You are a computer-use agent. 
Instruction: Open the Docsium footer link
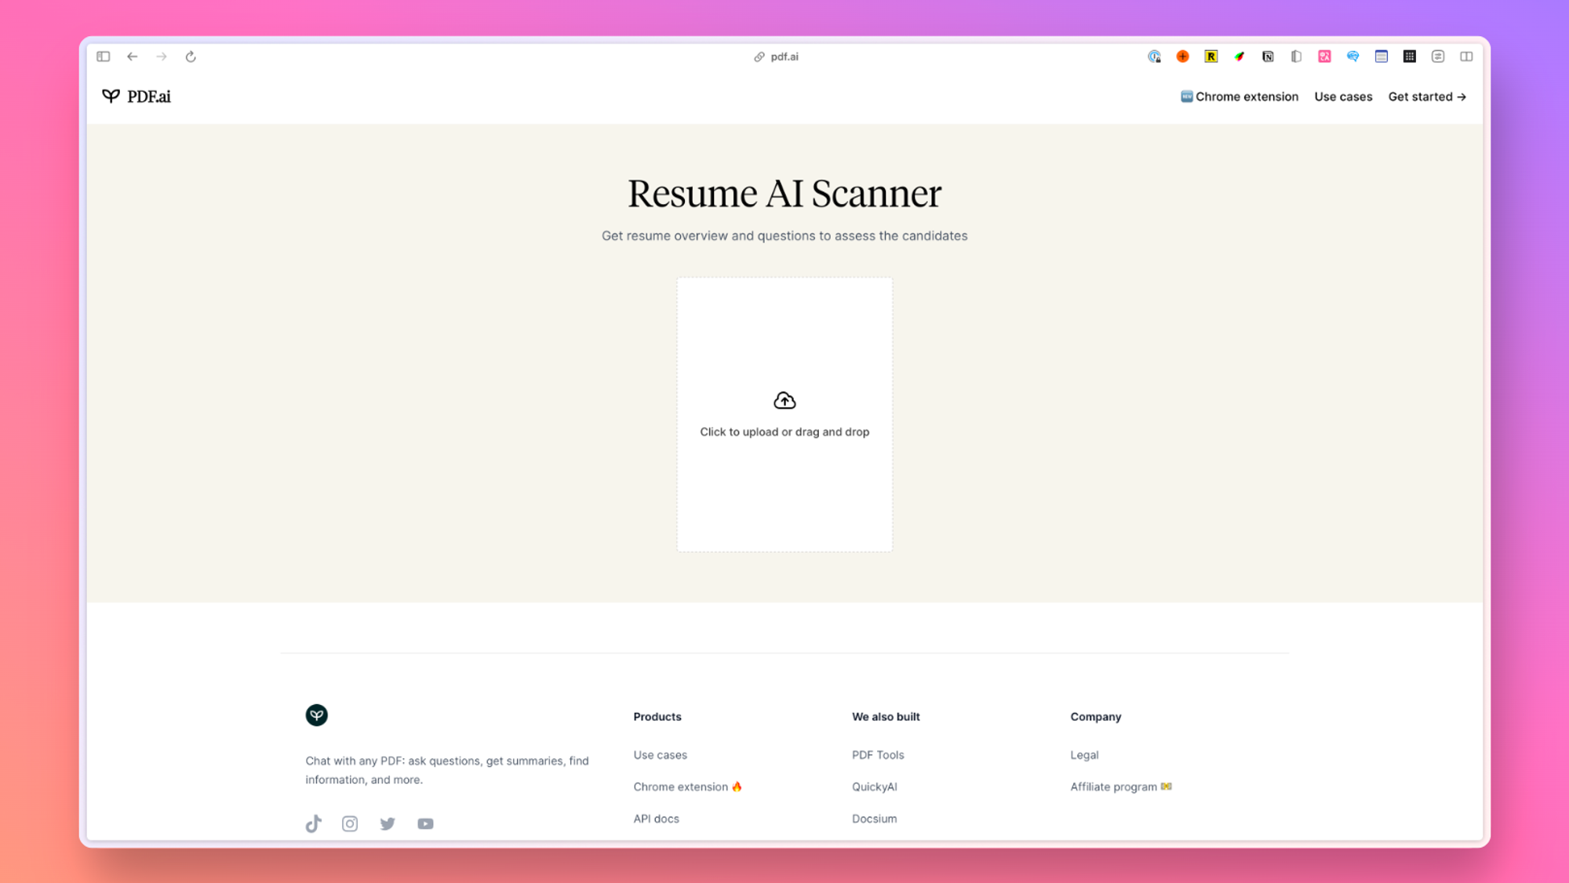[x=875, y=819]
